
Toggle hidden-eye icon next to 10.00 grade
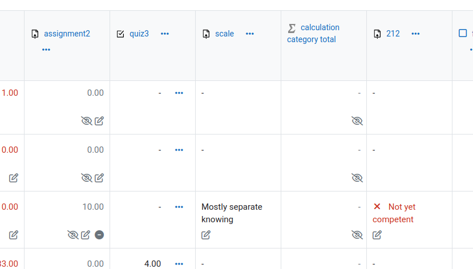pyautogui.click(x=72, y=235)
